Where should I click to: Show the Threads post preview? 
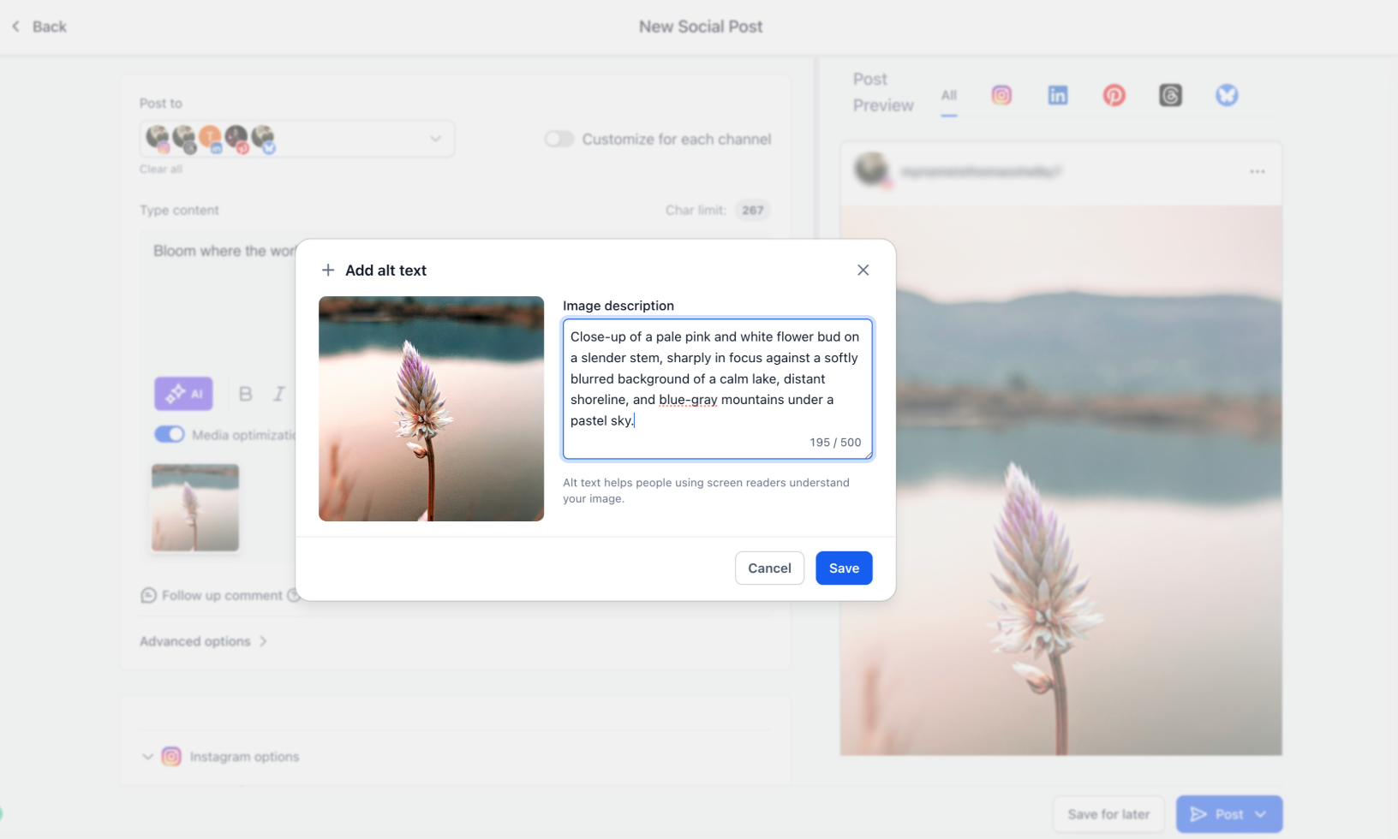tap(1170, 95)
